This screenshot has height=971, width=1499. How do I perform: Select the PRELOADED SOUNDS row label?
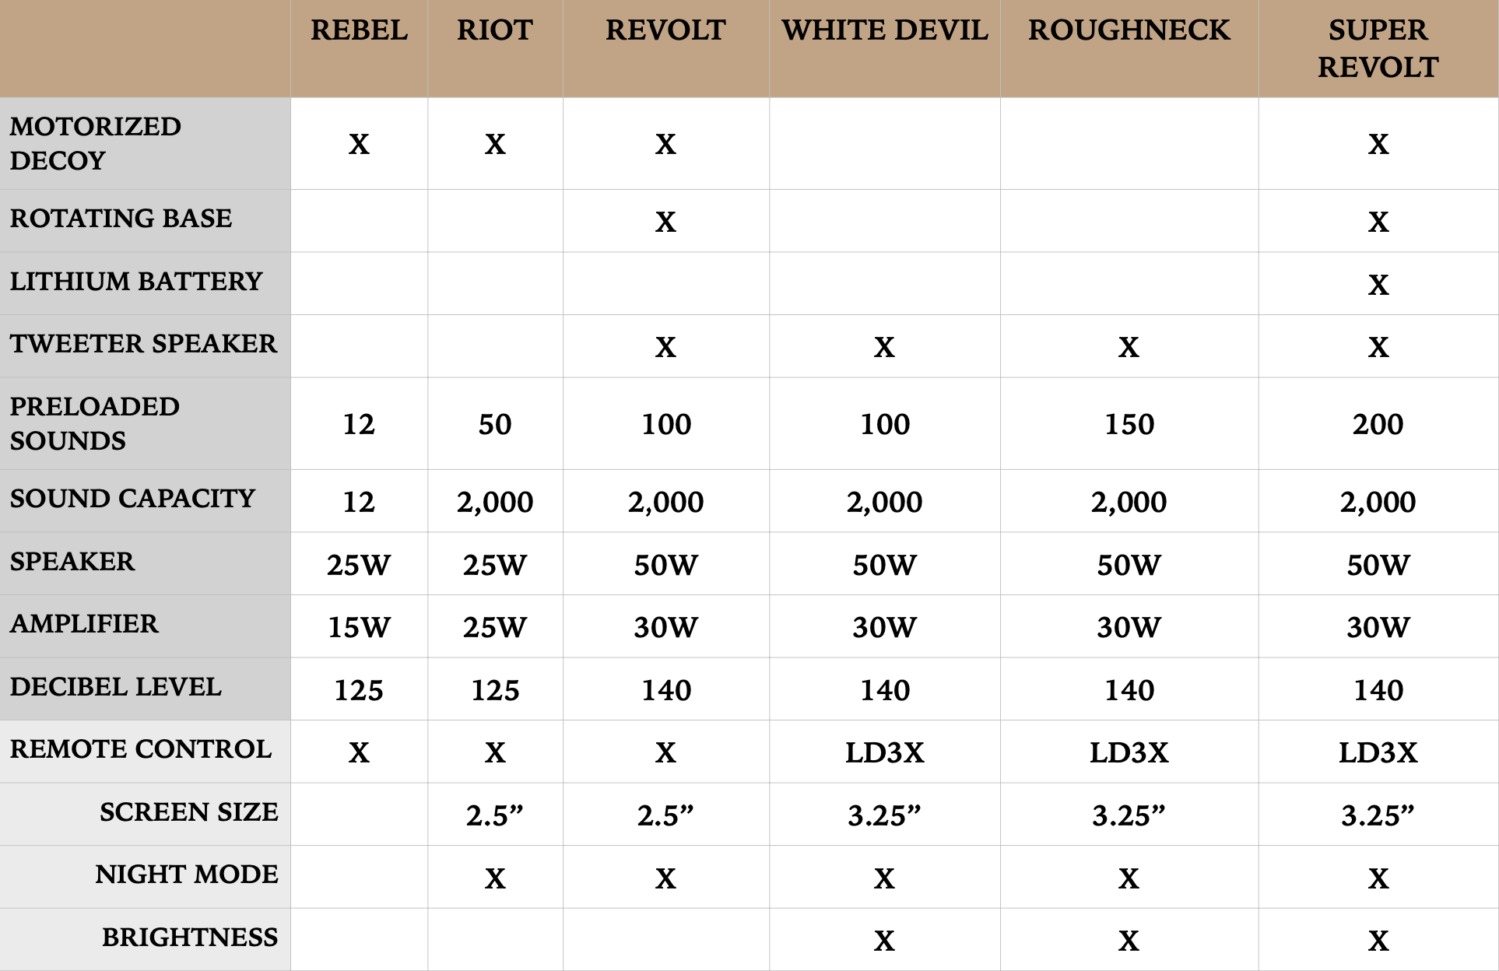[94, 423]
